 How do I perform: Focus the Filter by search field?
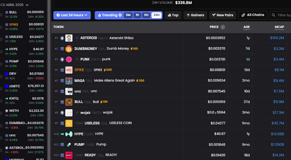point(280,15)
